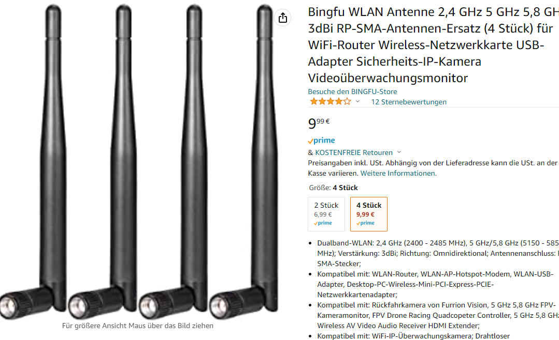Select the 4 Stück size option
This screenshot has height=340, width=559.
point(369,214)
